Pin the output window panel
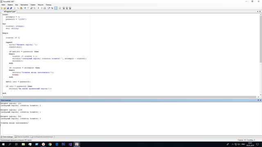 click(x=258, y=100)
